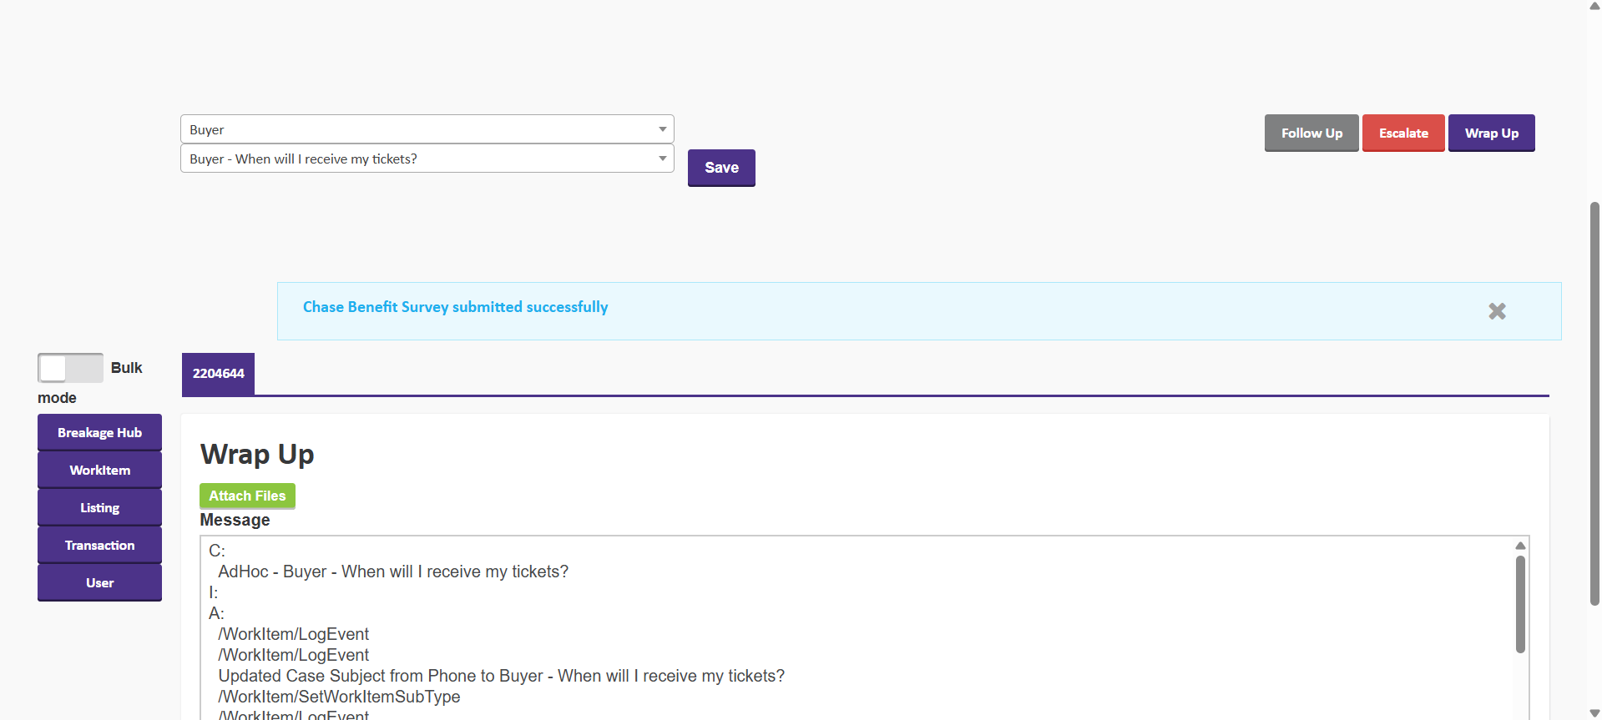Select the 2204644 case tab
The height and width of the screenshot is (720, 1602).
pyautogui.click(x=218, y=374)
